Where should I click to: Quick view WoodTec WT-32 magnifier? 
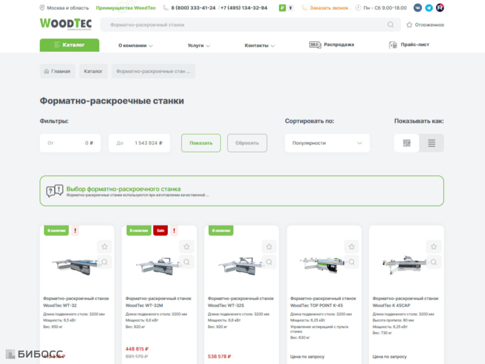pos(104,262)
